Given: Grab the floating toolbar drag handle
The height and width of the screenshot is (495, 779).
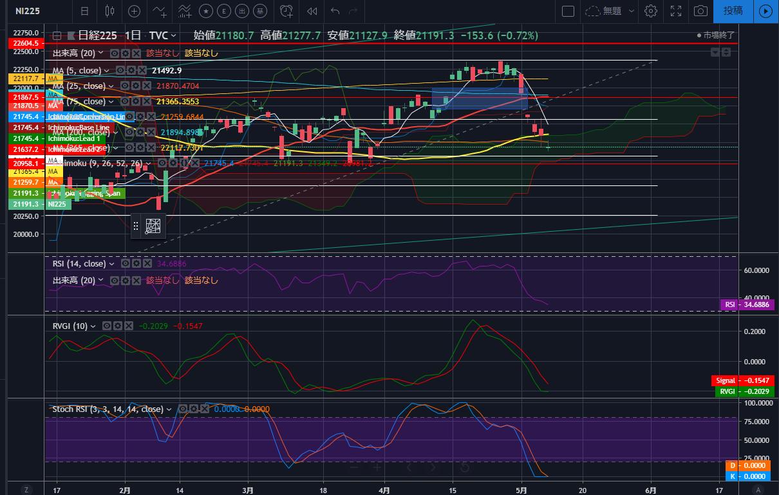Looking at the screenshot, I should click(136, 226).
